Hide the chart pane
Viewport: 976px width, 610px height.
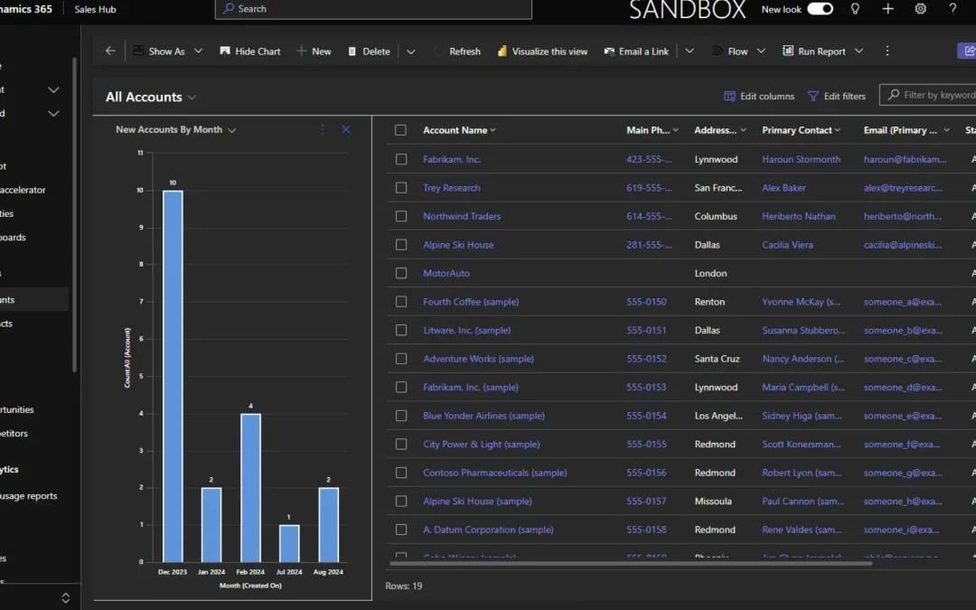coord(250,51)
